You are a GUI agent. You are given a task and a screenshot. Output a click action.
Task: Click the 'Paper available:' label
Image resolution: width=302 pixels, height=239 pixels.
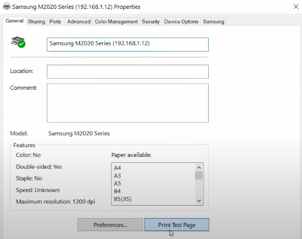(x=131, y=155)
